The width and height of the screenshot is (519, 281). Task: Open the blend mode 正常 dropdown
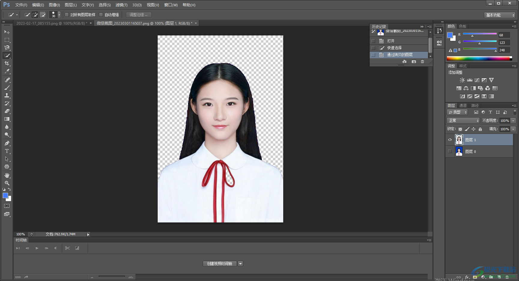click(x=463, y=120)
